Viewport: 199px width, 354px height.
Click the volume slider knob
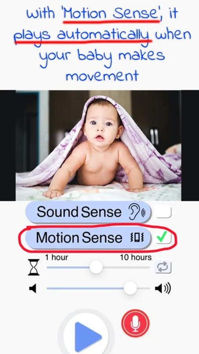point(130,288)
